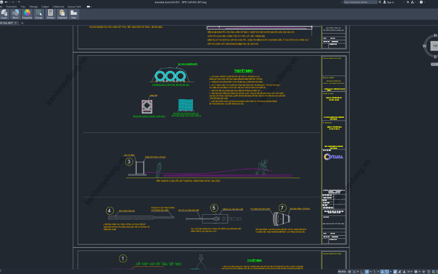The width and height of the screenshot is (438, 274).
Task: Click the TOP face of ViewCube
Action: point(435,46)
